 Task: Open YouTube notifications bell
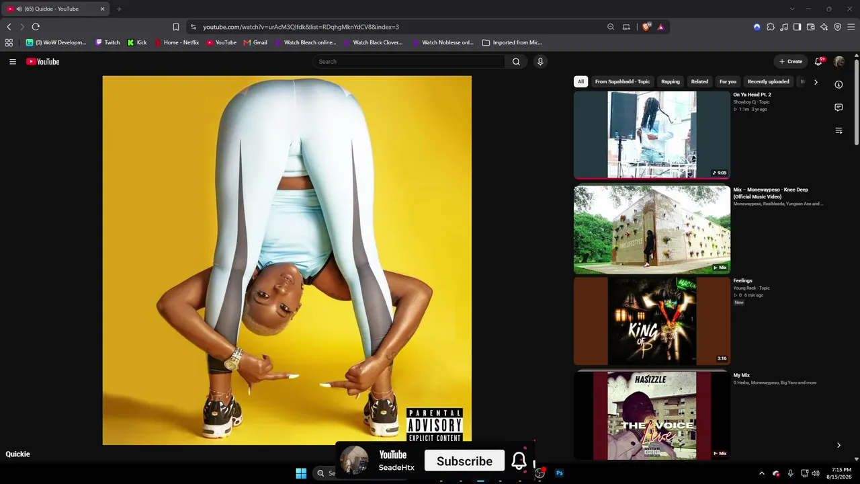pos(818,62)
